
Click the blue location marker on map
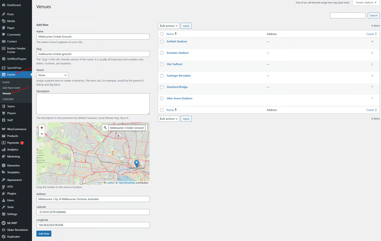click(x=137, y=164)
